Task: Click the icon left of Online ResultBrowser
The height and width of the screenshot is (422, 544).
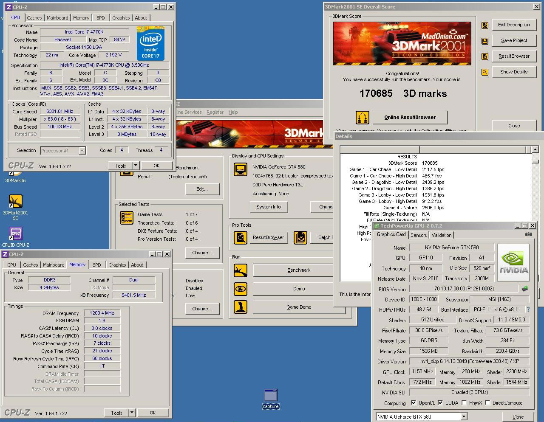Action: 363,117
